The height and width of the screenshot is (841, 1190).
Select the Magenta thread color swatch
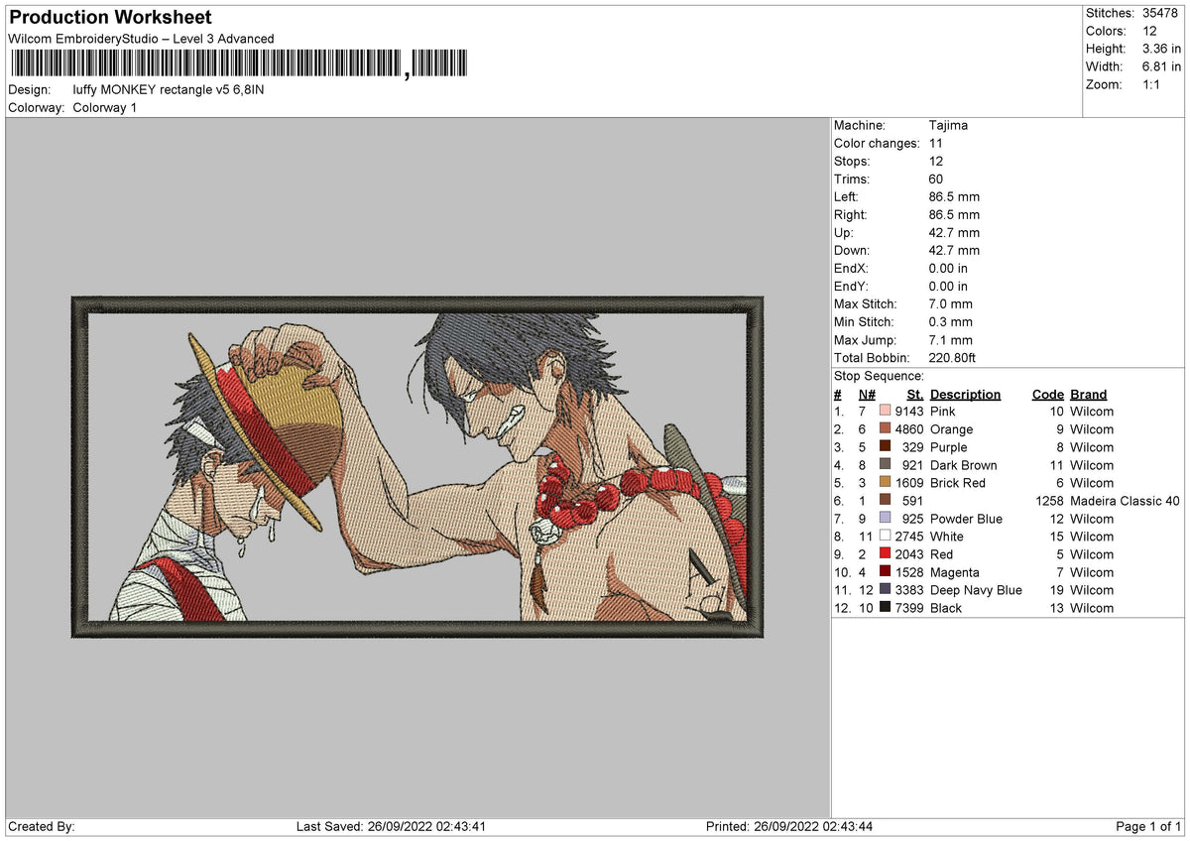(x=885, y=572)
